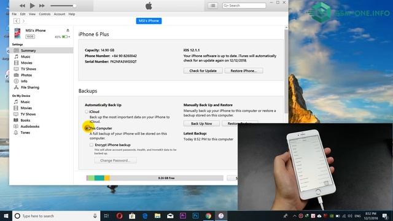Click Back Up Now button

point(201,123)
